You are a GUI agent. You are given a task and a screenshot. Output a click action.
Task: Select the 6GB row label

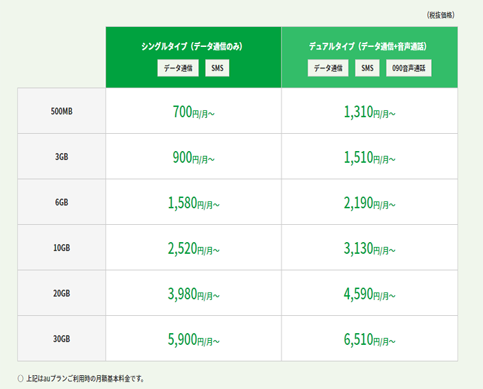pos(61,202)
